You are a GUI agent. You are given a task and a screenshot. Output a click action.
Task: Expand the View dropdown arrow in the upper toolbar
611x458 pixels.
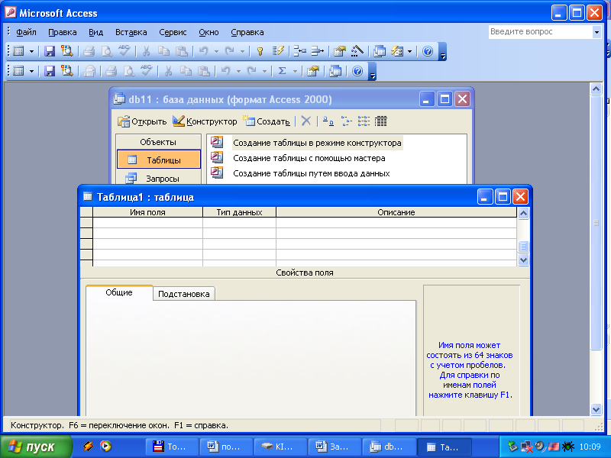click(x=31, y=51)
